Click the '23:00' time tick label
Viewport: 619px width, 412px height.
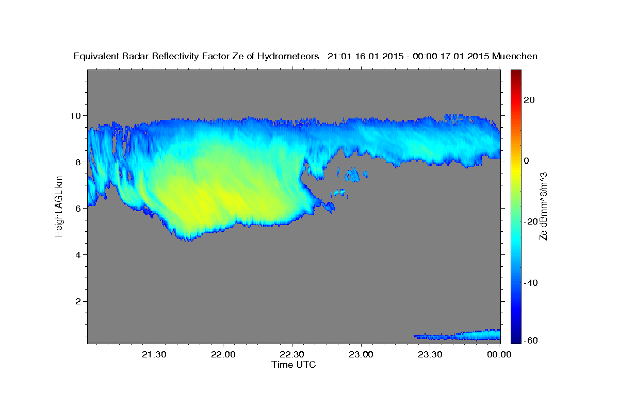pos(361,354)
